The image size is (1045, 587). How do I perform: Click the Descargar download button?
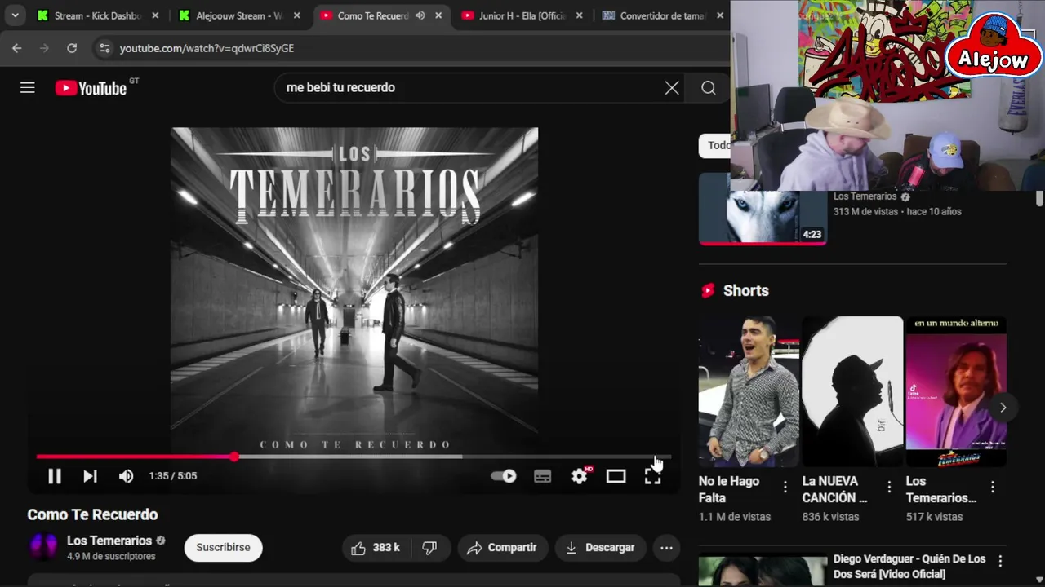tap(600, 548)
